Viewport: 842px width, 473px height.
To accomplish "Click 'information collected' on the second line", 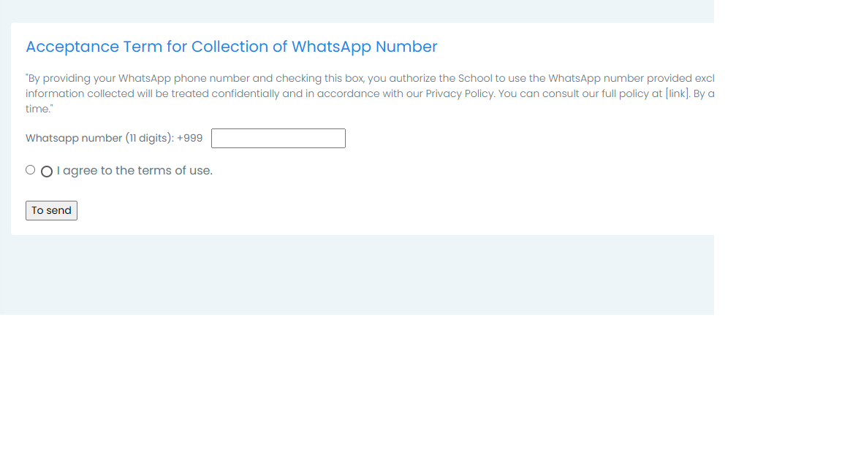I will pyautogui.click(x=80, y=93).
